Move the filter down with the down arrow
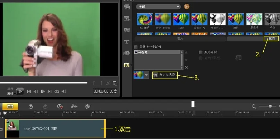Viewport: 280px width, 139px height. pyautogui.click(x=186, y=60)
